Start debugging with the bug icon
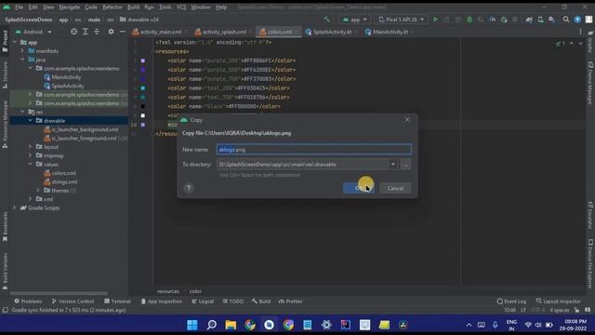 click(x=469, y=20)
